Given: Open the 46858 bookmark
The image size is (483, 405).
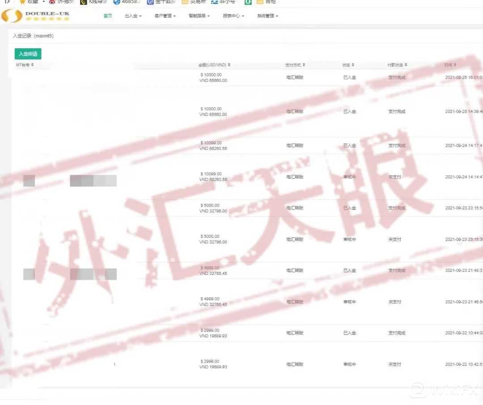Looking at the screenshot, I should point(127,2).
